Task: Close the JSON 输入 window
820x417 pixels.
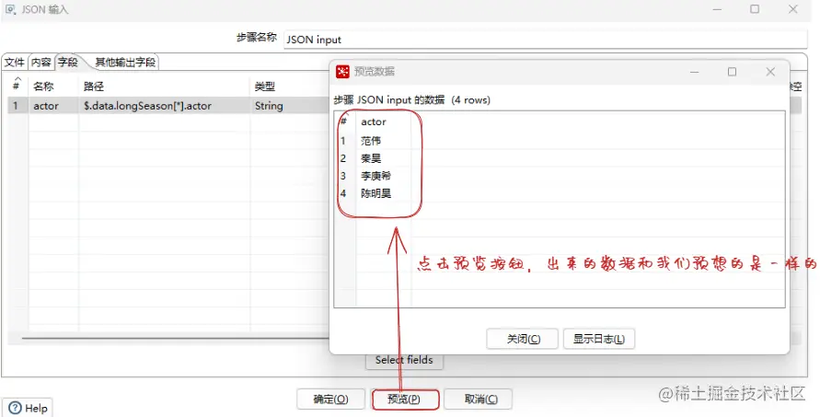Action: click(x=792, y=9)
